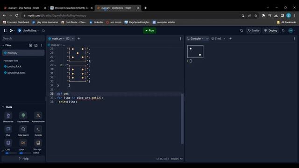Click the console prompt input
Image resolution: width=299 pixels, height=168 pixels.
tap(191, 61)
